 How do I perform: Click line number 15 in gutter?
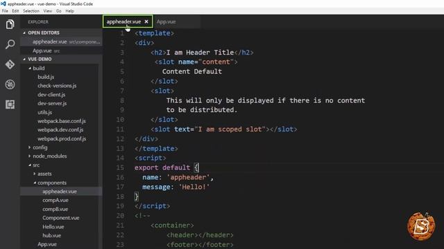point(120,167)
